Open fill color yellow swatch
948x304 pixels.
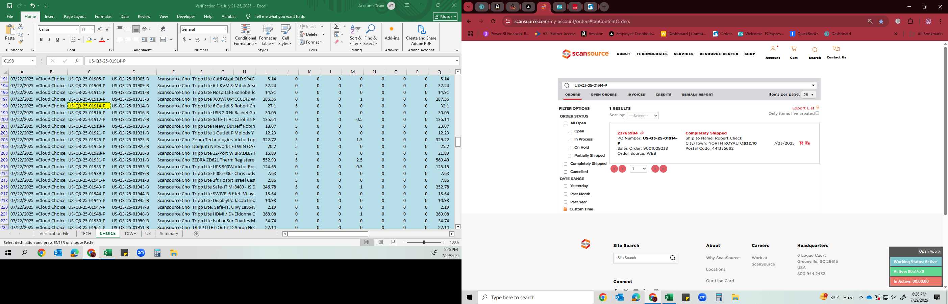[89, 40]
